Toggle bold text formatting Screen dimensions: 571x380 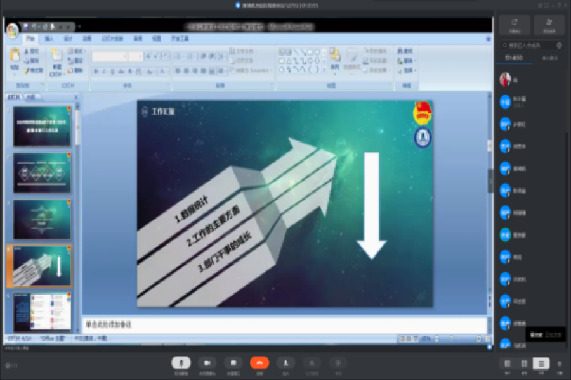pyautogui.click(x=95, y=72)
